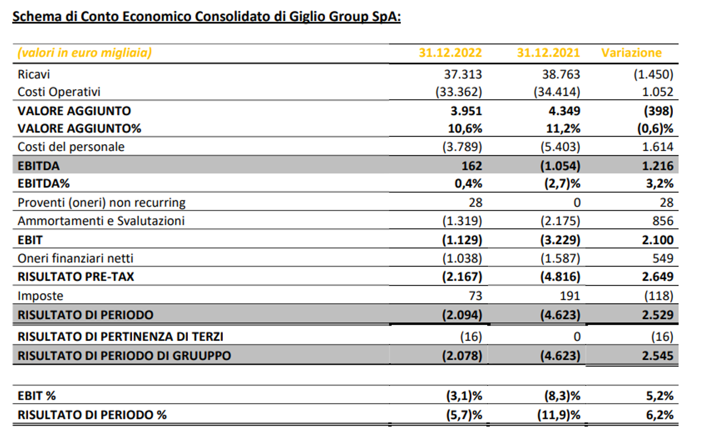This screenshot has width=701, height=443.
Task: Click the "RISULTATO PRE-TAX" label
Action: coord(76,276)
